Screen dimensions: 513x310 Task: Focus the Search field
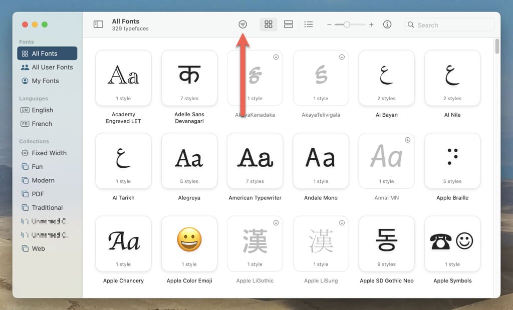click(x=449, y=25)
